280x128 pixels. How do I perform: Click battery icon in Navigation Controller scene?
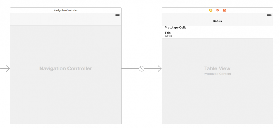(117, 15)
